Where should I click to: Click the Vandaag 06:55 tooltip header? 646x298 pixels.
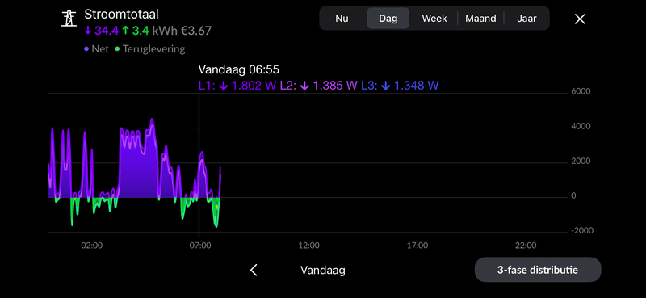(x=238, y=69)
